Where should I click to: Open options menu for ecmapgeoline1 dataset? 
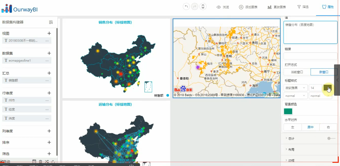pos(47,60)
